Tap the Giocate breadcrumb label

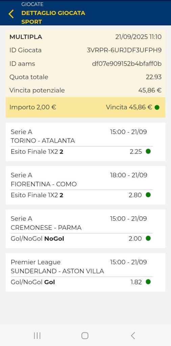click(32, 4)
